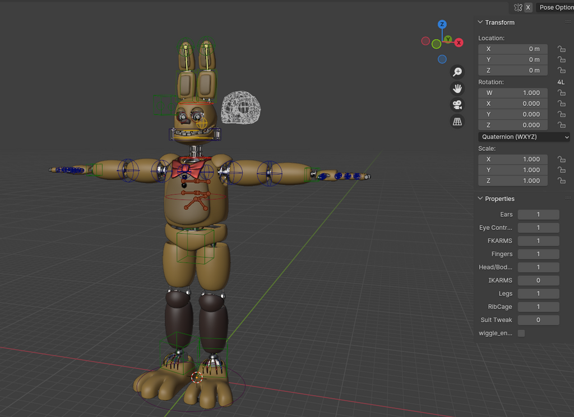Image resolution: width=574 pixels, height=417 pixels.
Task: Toggle the lock for Scale X
Action: point(561,159)
